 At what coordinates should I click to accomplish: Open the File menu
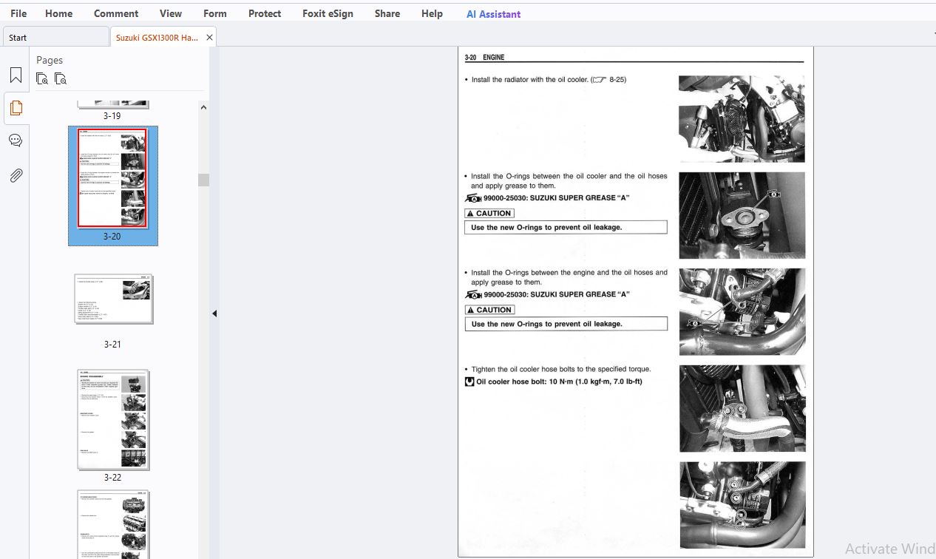pyautogui.click(x=18, y=13)
